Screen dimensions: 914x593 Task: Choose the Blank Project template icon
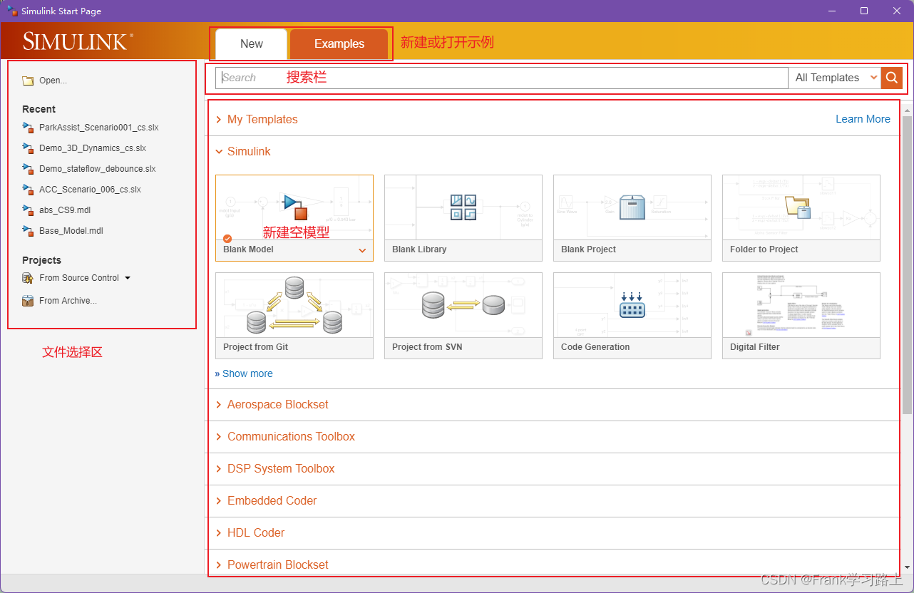[x=632, y=207]
